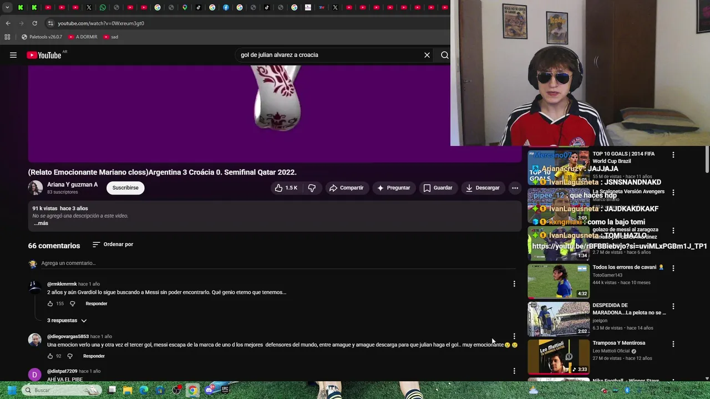The image size is (710, 399).
Task: Click the YouTube search text field
Action: (330, 55)
